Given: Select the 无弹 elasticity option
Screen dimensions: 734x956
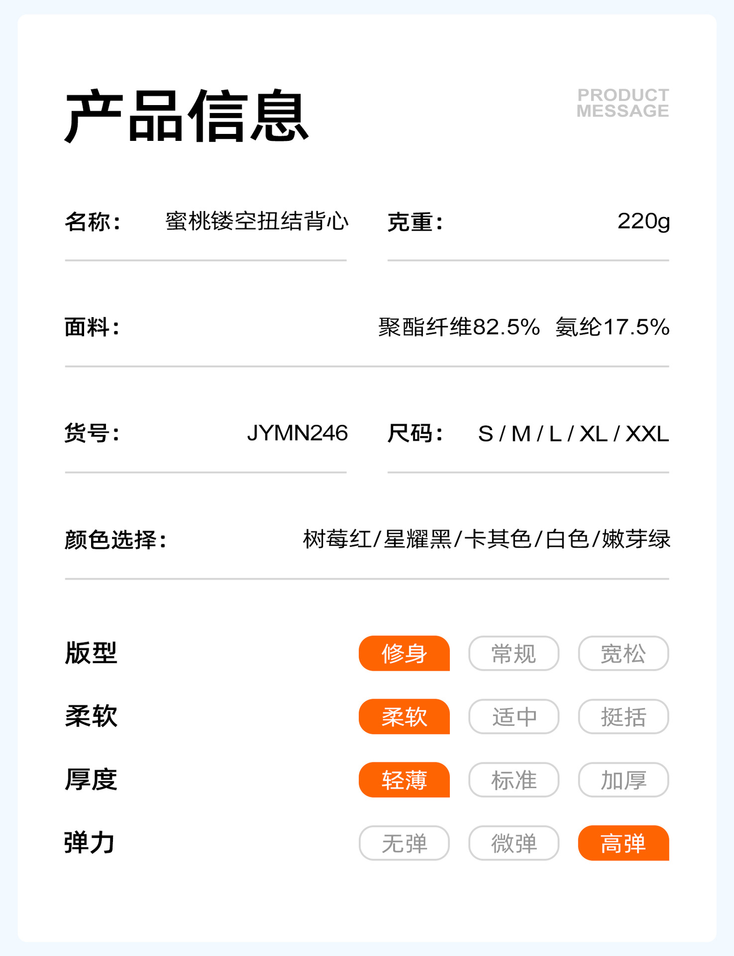Looking at the screenshot, I should (x=404, y=843).
